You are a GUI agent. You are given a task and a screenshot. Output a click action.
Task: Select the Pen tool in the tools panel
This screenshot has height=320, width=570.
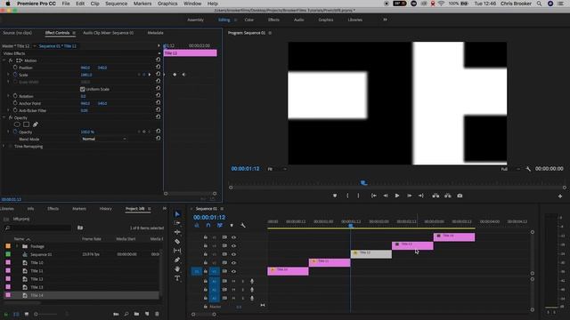[177, 260]
